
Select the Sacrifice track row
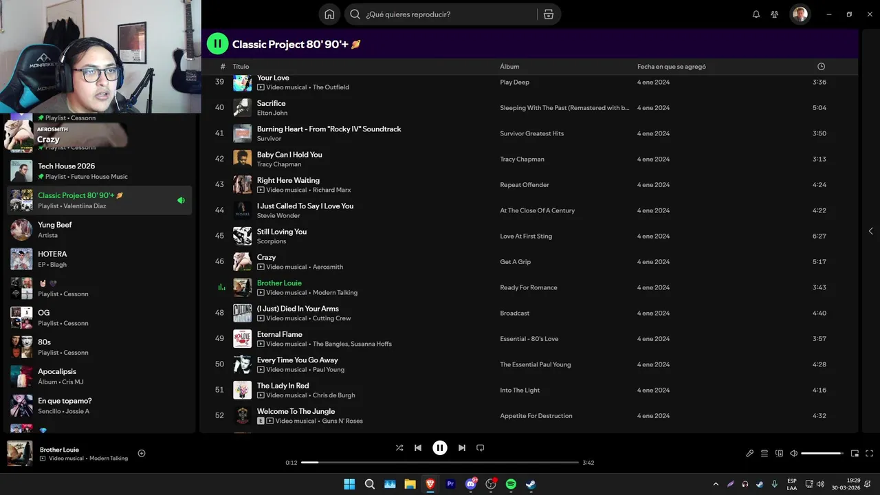click(529, 108)
